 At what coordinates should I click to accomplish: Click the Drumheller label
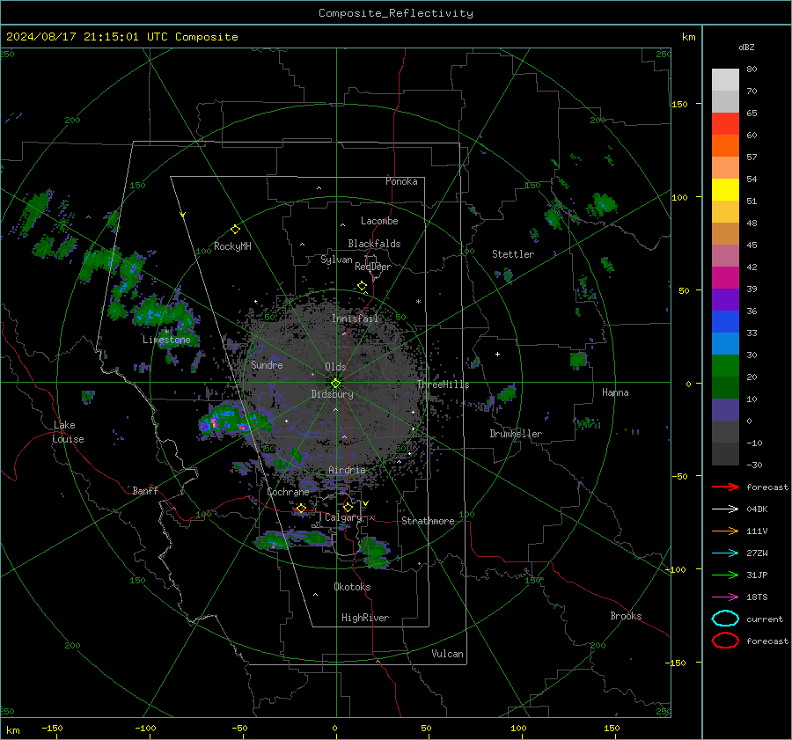516,434
